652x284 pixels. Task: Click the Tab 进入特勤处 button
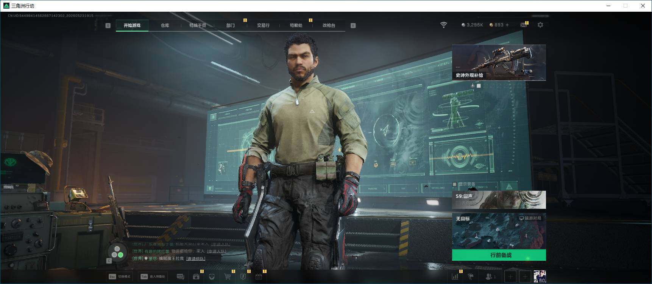tap(153, 276)
